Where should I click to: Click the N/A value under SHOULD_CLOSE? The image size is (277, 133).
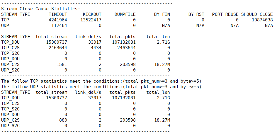click(x=269, y=25)
